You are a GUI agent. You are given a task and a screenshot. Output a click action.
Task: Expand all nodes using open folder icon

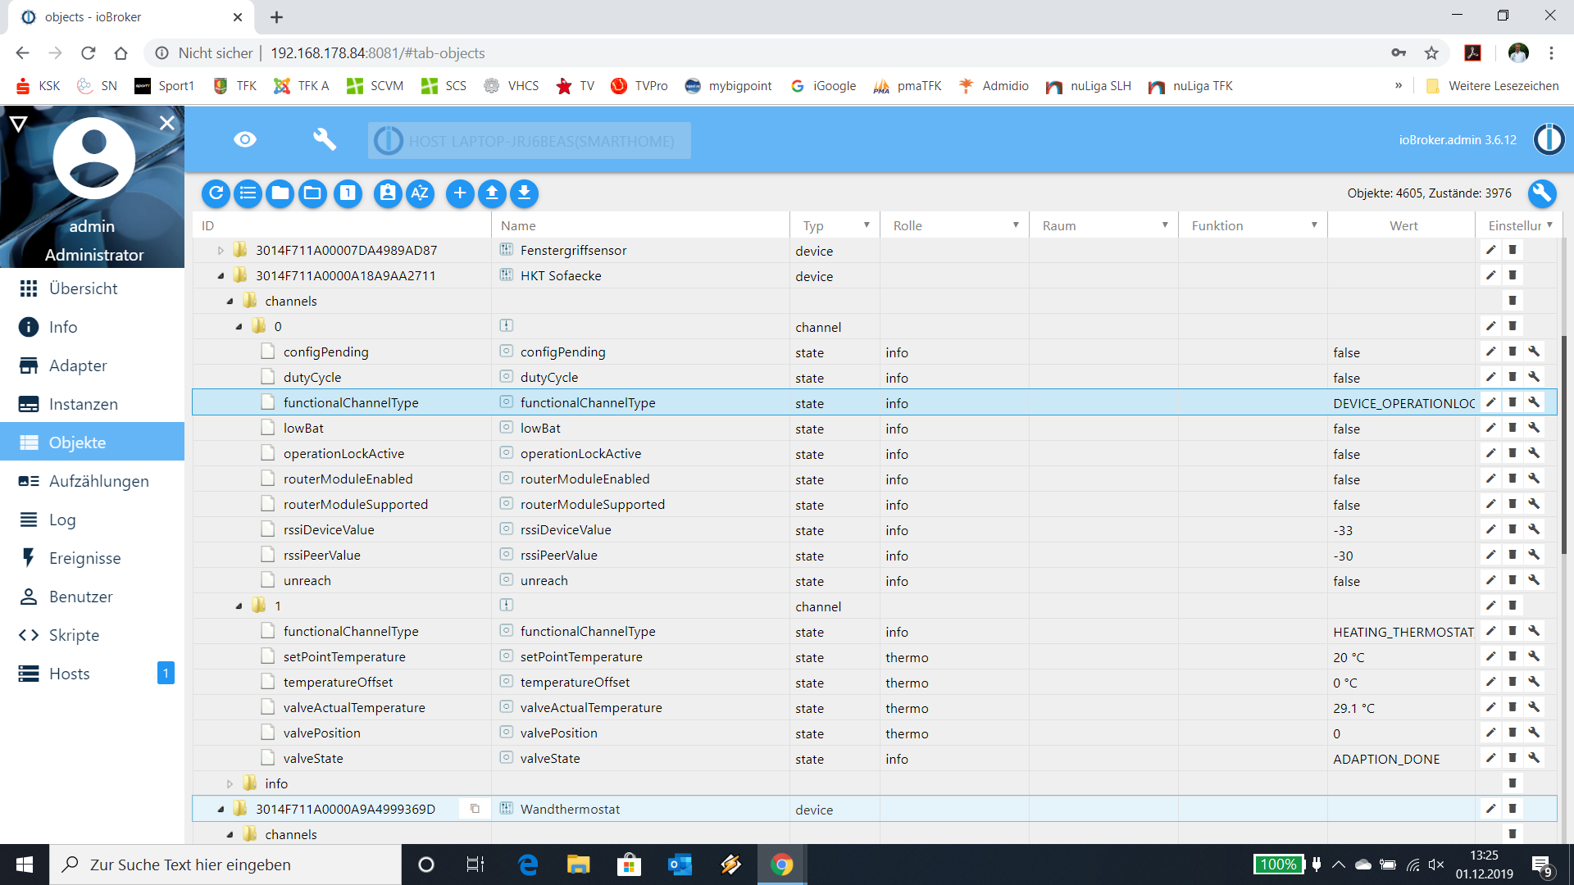click(312, 193)
